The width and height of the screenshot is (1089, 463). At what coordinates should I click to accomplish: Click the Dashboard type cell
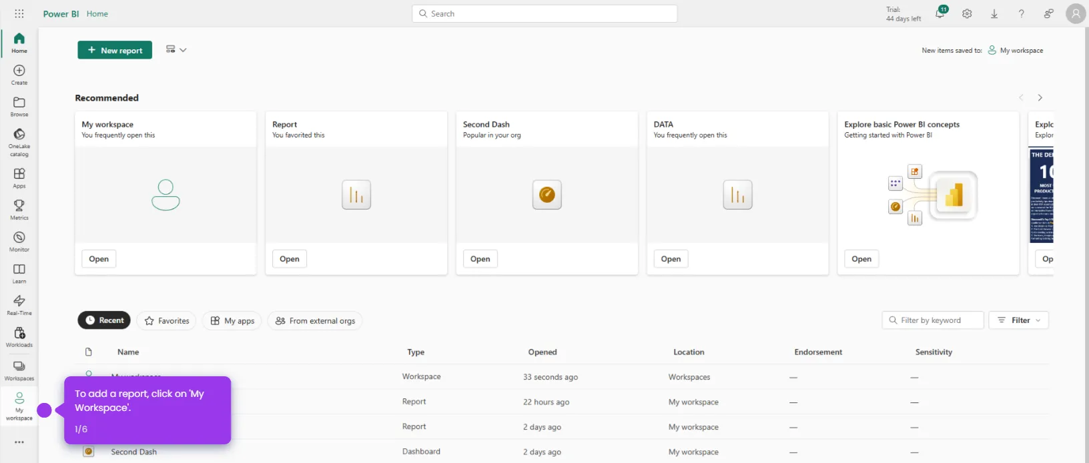421,452
